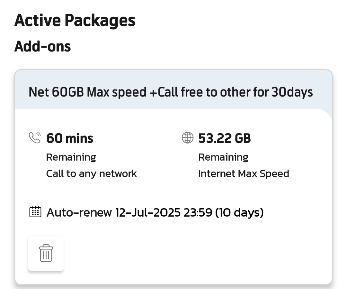Click the trash can delete icon

[46, 253]
